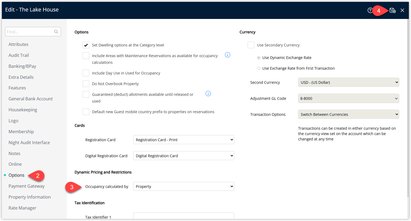Viewport: 411px width, 221px height.
Task: Go to Audit Trail section
Action: click(x=19, y=55)
